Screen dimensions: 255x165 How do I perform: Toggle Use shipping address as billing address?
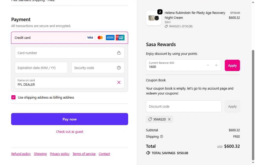pyautogui.click(x=13, y=97)
